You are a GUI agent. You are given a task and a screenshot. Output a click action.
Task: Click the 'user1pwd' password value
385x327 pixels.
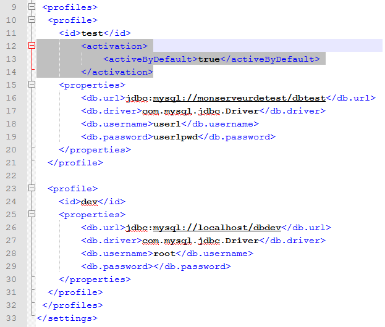[x=176, y=137]
